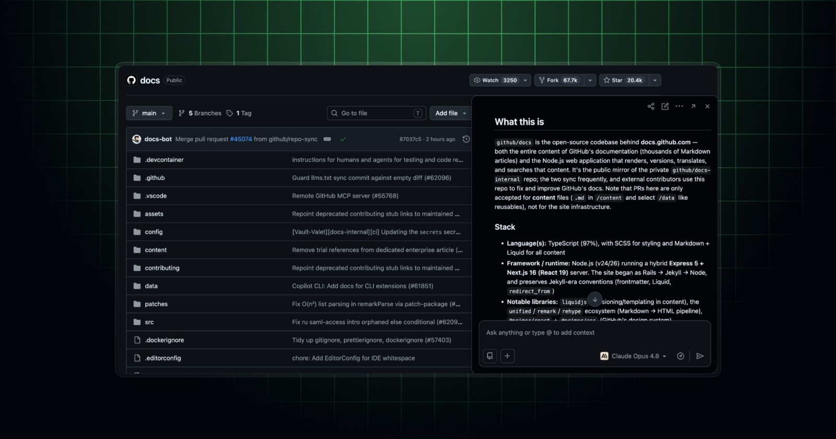Open the .vscode folder

pyautogui.click(x=156, y=196)
